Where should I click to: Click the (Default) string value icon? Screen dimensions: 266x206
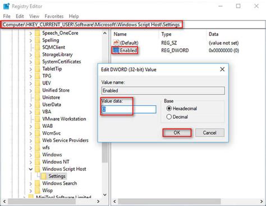coord(116,43)
